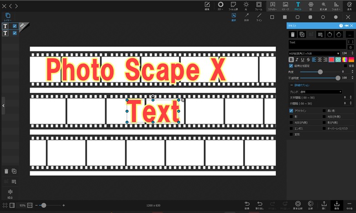Delete text via panel trash icon
Viewport: 356px width, 213px height.
pos(293,35)
